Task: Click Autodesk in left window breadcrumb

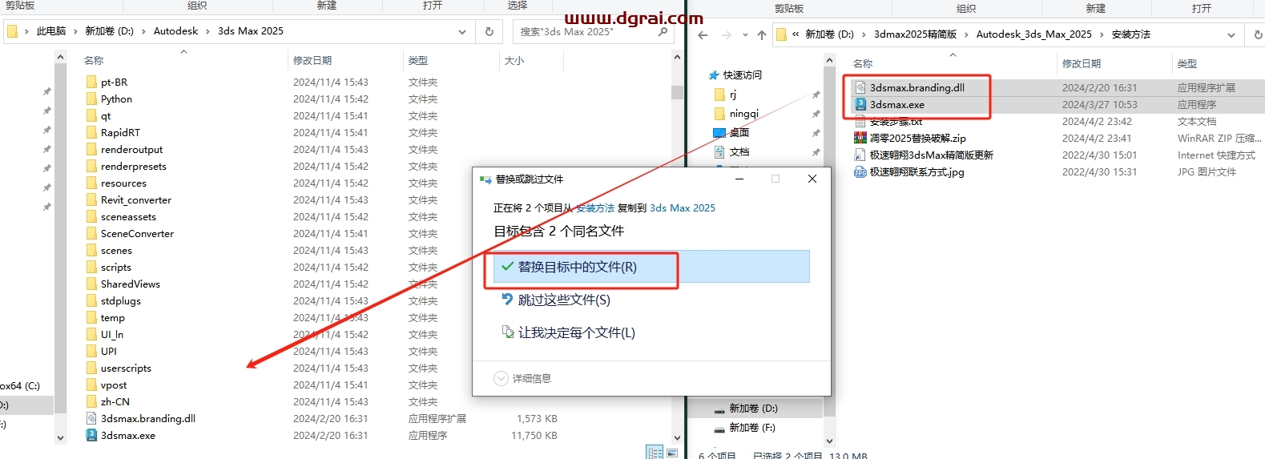Action: (175, 31)
